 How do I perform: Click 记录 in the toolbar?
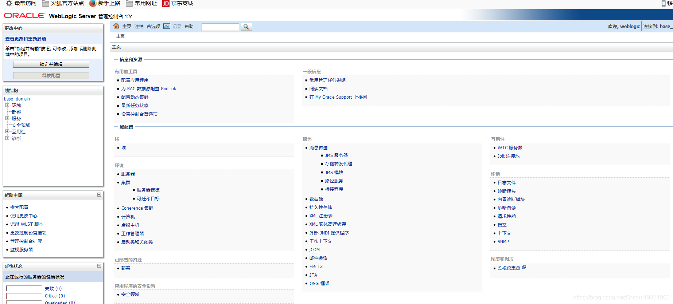177,27
